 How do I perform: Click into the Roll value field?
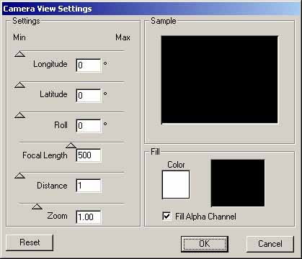point(89,126)
